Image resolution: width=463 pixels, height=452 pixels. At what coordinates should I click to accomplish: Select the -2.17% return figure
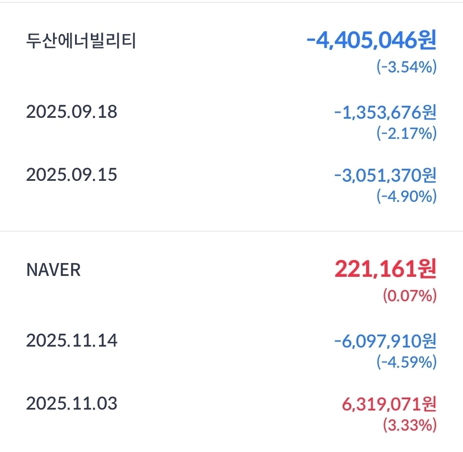pyautogui.click(x=406, y=134)
